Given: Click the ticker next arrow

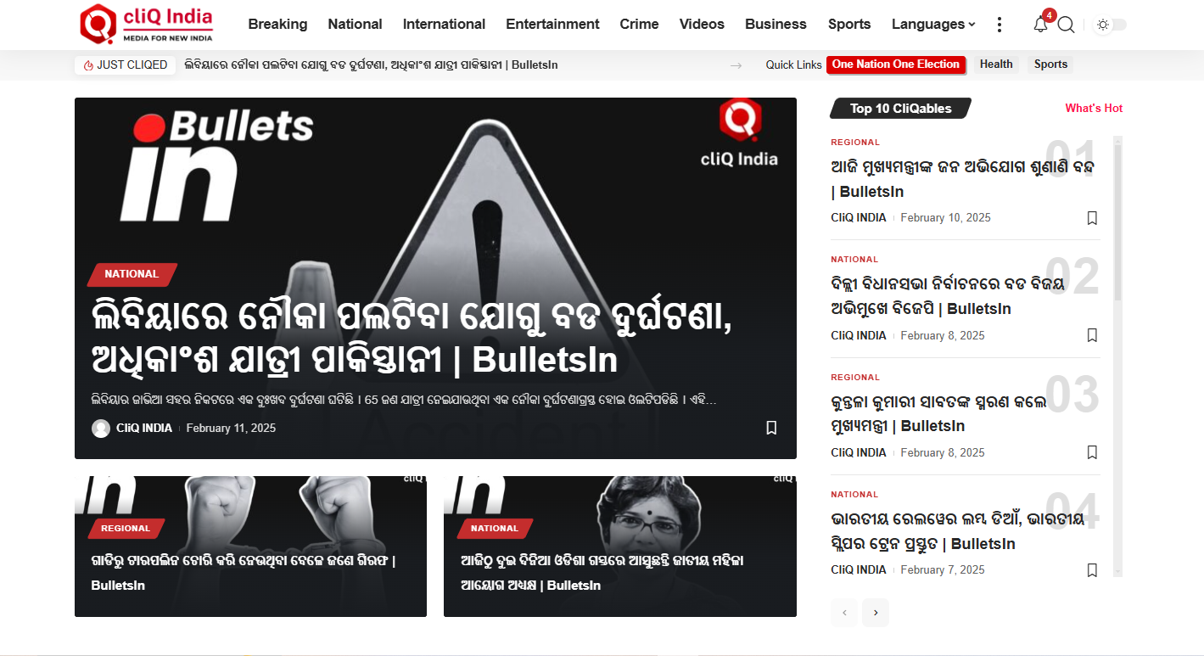Looking at the screenshot, I should point(736,65).
